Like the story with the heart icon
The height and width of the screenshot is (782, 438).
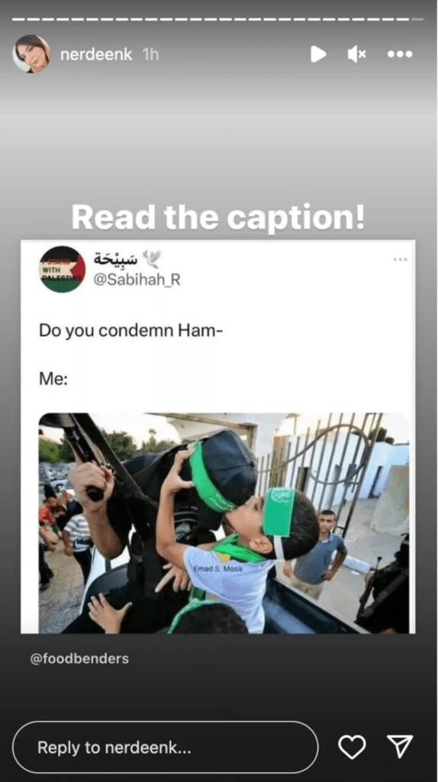click(352, 747)
